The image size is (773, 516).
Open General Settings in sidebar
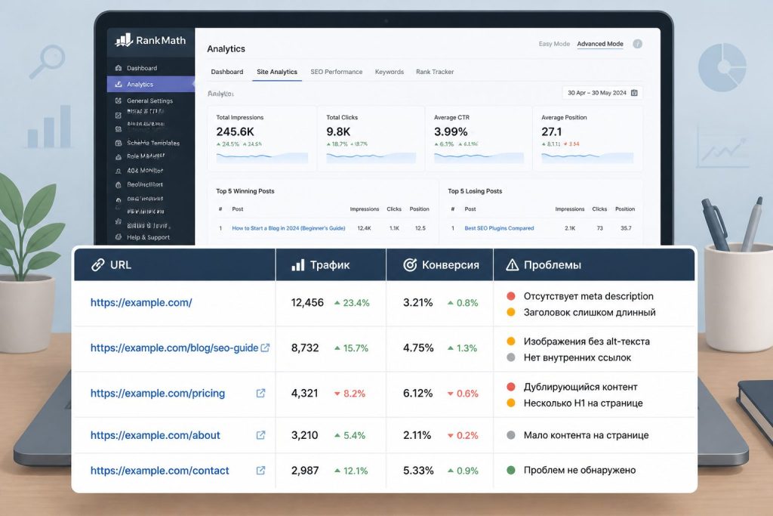150,100
